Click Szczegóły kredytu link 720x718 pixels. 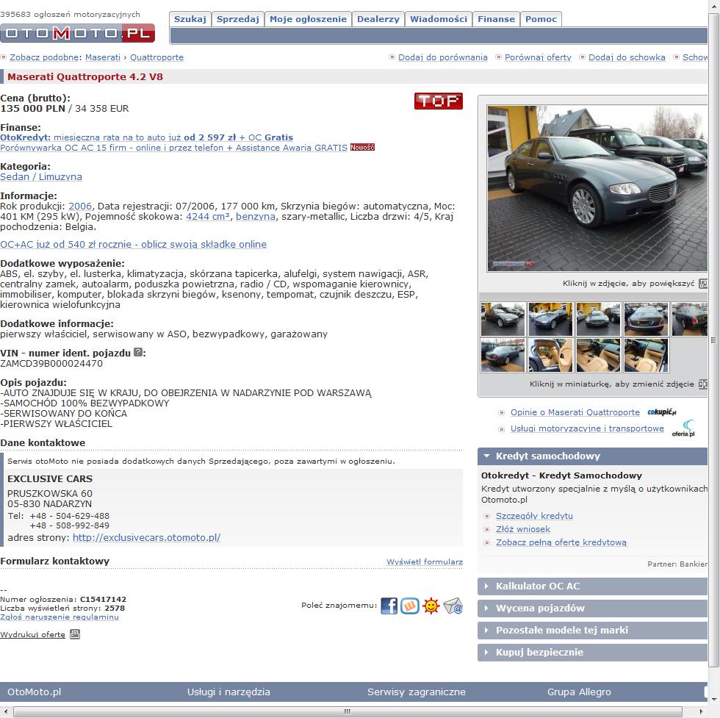(x=534, y=516)
